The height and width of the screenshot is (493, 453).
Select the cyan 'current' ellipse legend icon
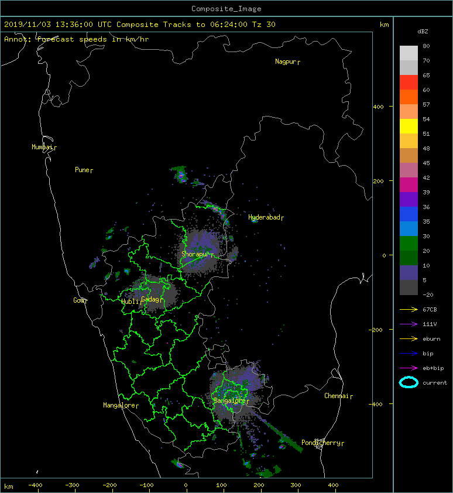[409, 382]
